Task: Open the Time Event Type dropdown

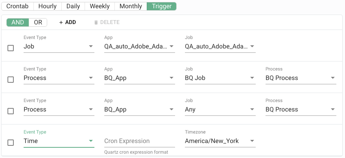Action: [x=59, y=141]
